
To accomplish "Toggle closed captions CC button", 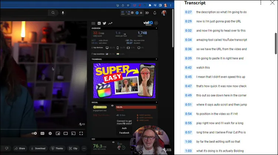I will (x=43, y=134).
